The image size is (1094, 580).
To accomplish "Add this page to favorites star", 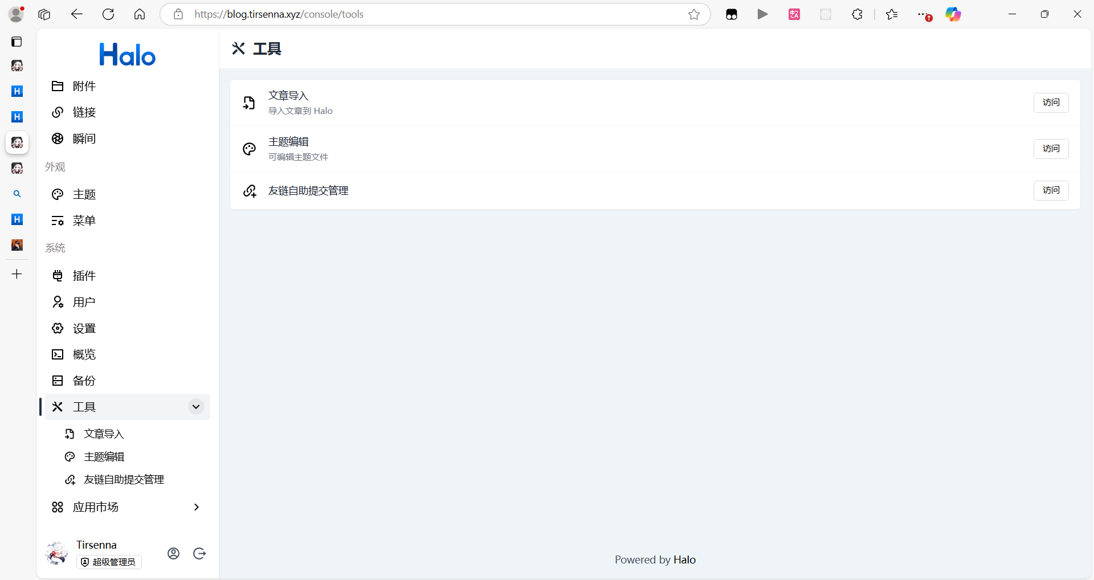I will (x=693, y=14).
